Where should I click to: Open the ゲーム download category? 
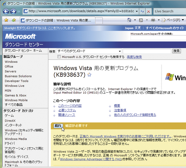pyautogui.click(x=9, y=116)
